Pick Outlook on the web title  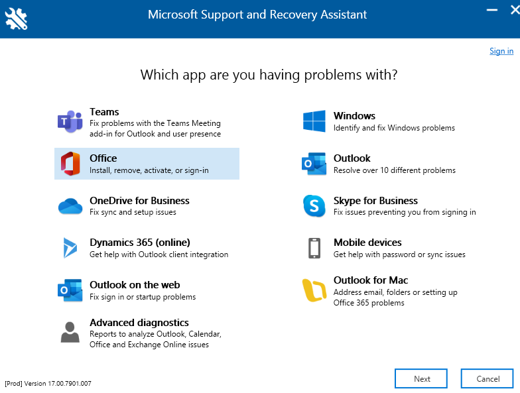(135, 285)
